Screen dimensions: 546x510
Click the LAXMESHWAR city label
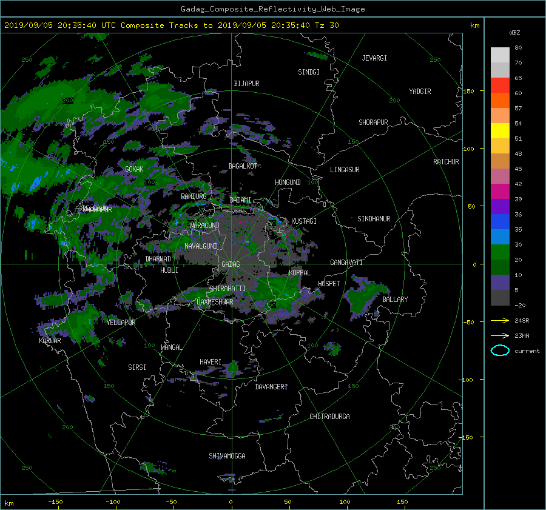pos(215,302)
